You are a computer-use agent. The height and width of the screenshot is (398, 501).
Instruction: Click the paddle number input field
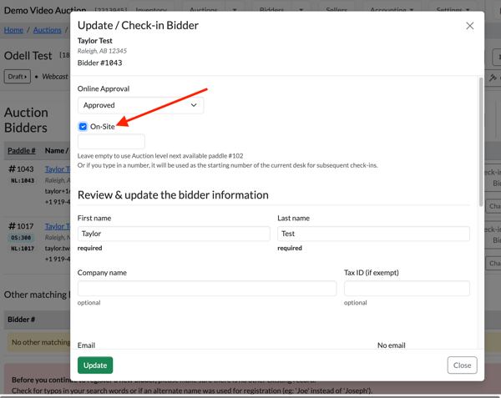pos(111,141)
